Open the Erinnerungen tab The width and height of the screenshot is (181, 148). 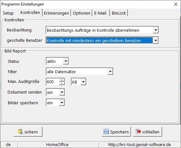pyautogui.click(x=56, y=13)
